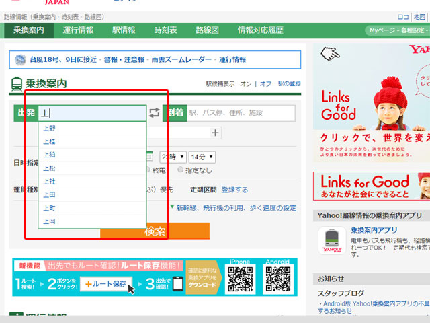Screen dimensions: 430x323
Task: Switch to the 時刻表 tab
Action: [x=165, y=30]
